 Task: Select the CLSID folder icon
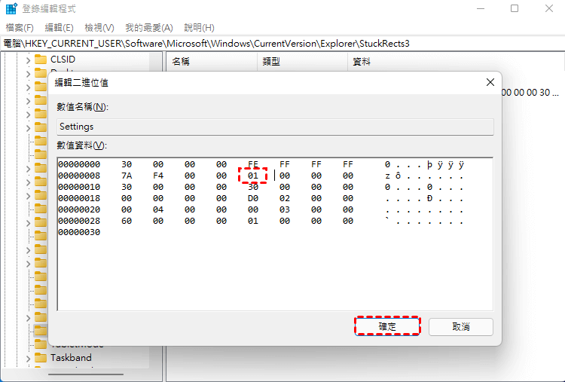(41, 60)
